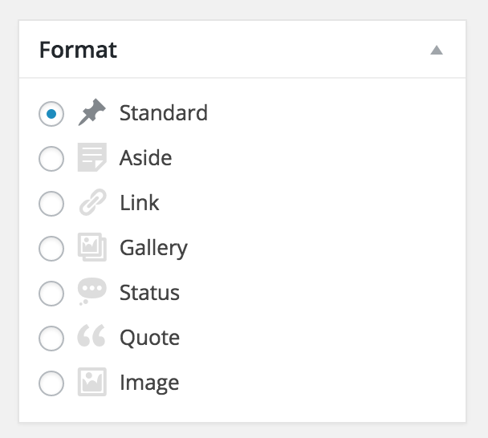Click the Image picture icon

click(x=91, y=382)
